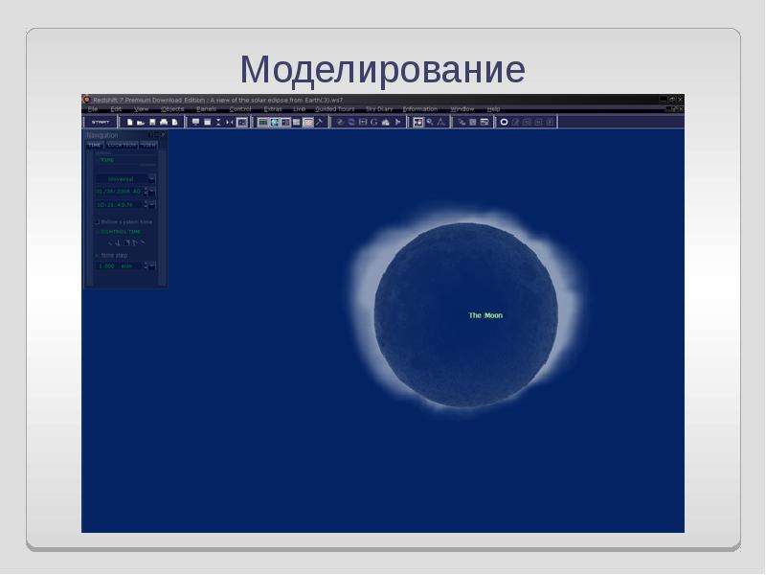Viewport: 766px width, 575px height.
Task: Close the Navigation panel
Action: (163, 134)
